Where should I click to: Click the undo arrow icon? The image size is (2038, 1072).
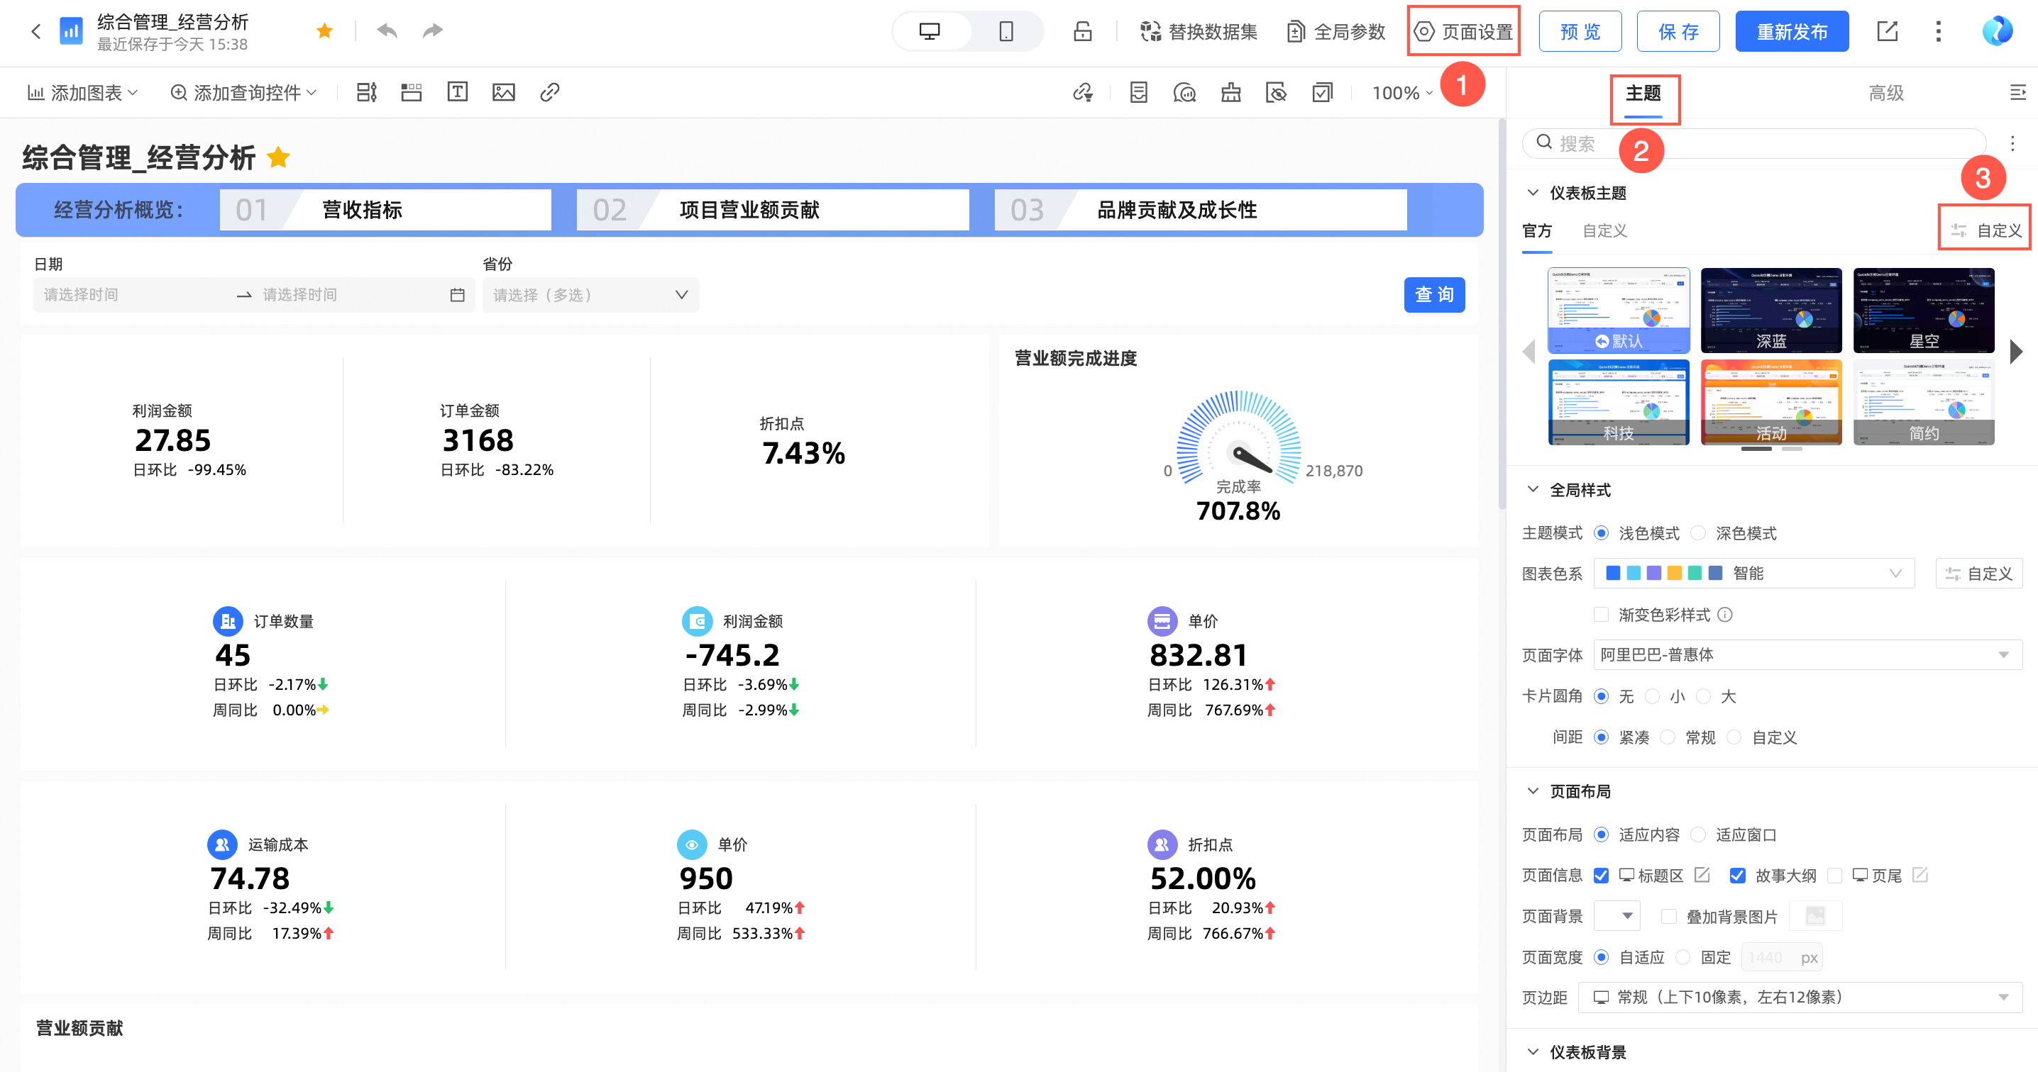387,30
